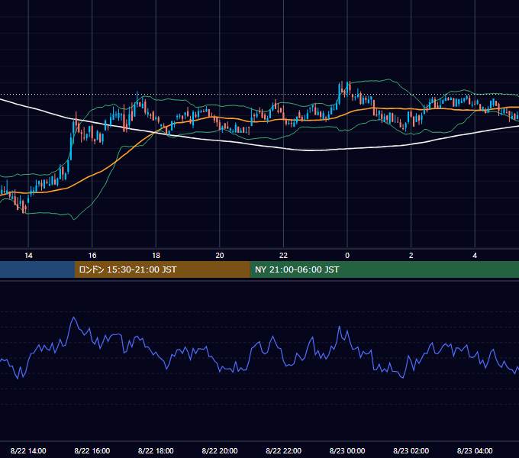Click the 8/22 22:00 time label
This screenshot has width=519, height=458.
[283, 450]
